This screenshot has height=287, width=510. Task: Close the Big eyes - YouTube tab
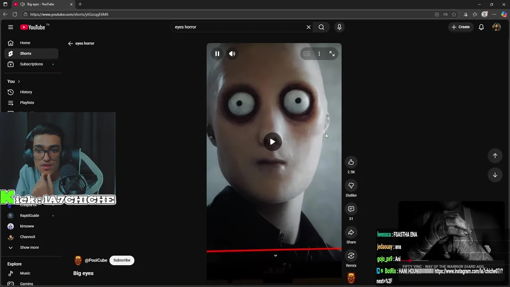[71, 4]
